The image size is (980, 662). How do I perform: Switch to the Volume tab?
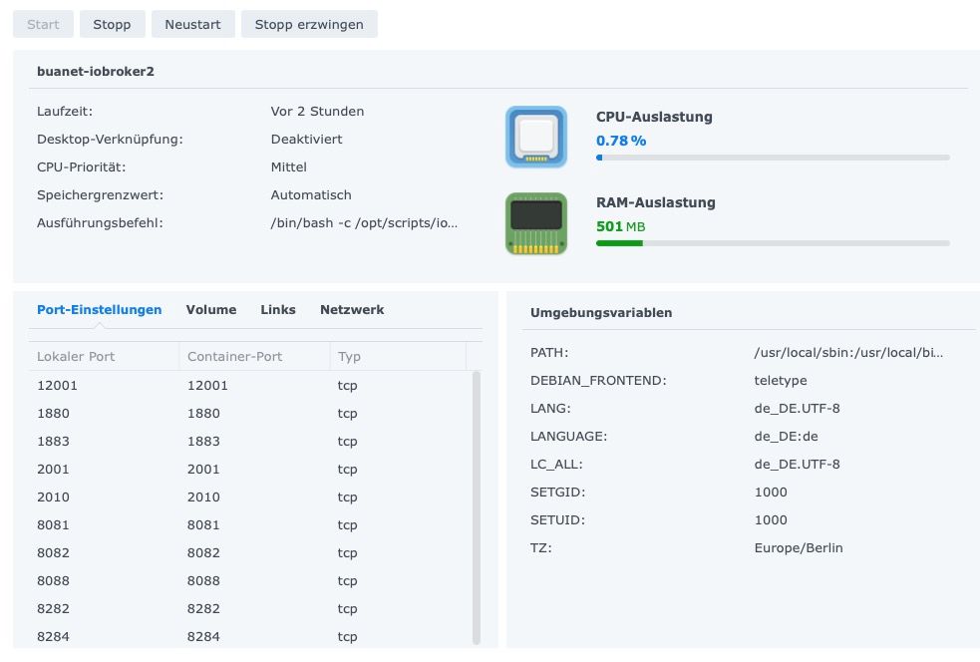[211, 310]
